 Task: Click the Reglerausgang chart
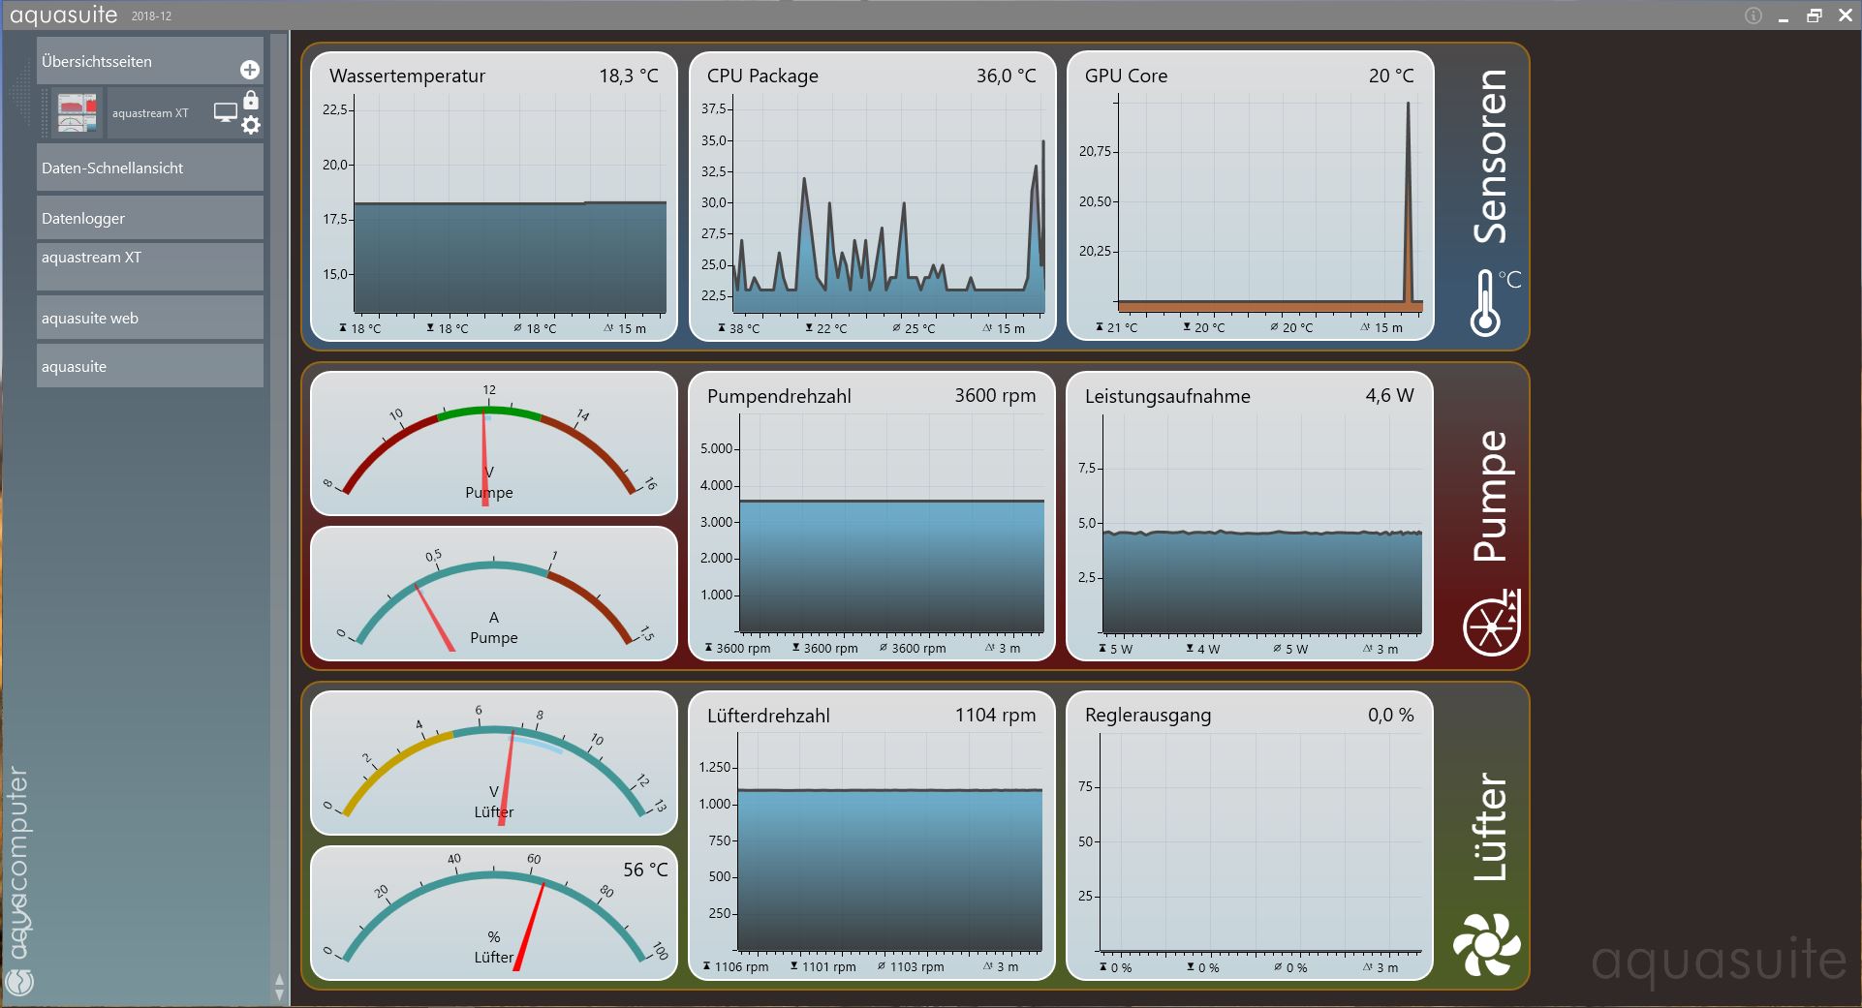1250,836
